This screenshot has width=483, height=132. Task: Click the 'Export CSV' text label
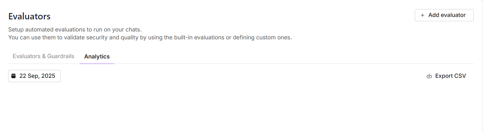pos(451,76)
